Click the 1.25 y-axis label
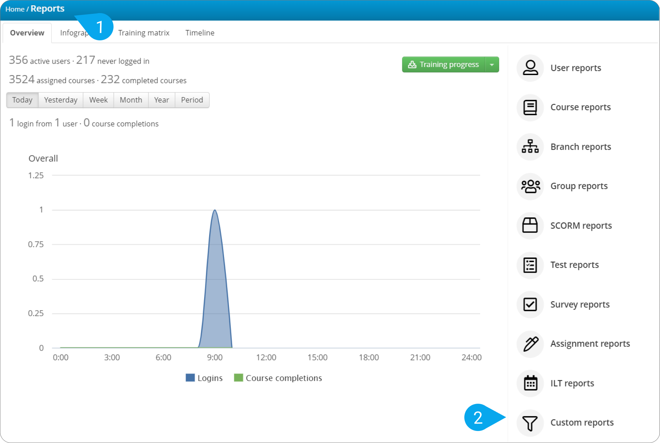Screen dimensions: 660x443 click(36, 176)
